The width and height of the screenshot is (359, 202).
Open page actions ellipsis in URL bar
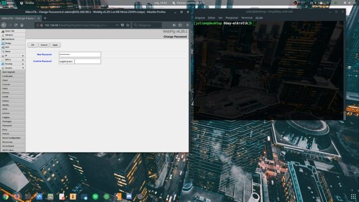(117, 25)
